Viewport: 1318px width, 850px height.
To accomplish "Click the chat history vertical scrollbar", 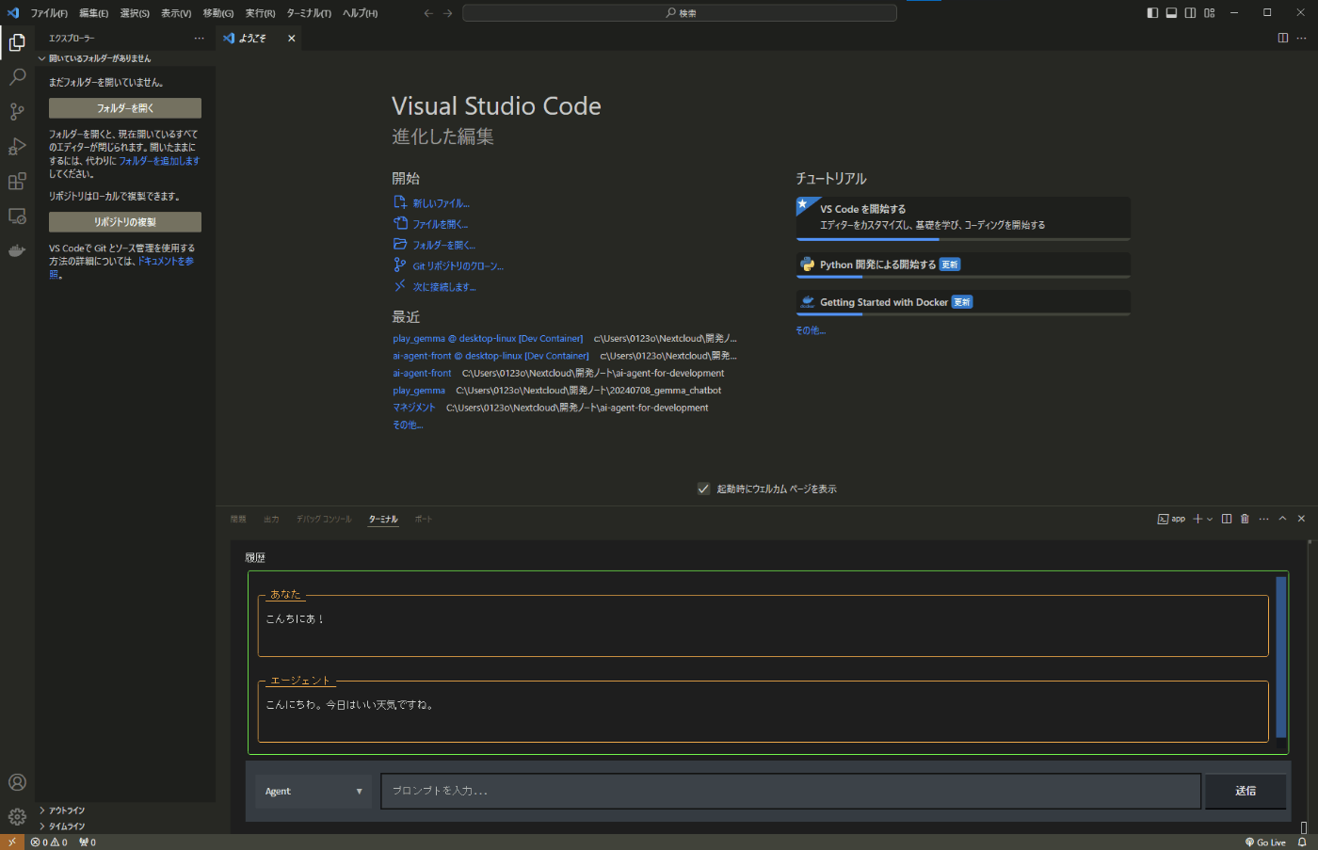I will click(1280, 657).
